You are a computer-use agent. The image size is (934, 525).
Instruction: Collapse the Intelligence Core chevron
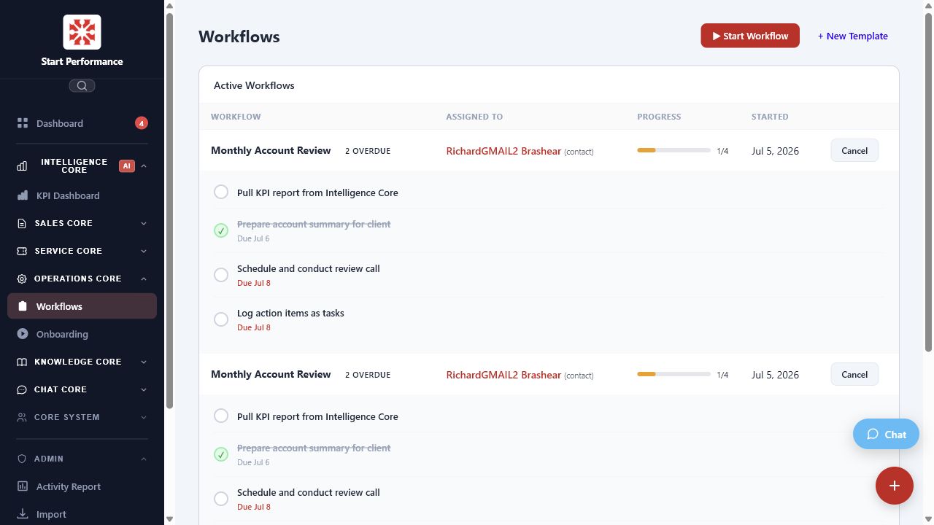[144, 166]
